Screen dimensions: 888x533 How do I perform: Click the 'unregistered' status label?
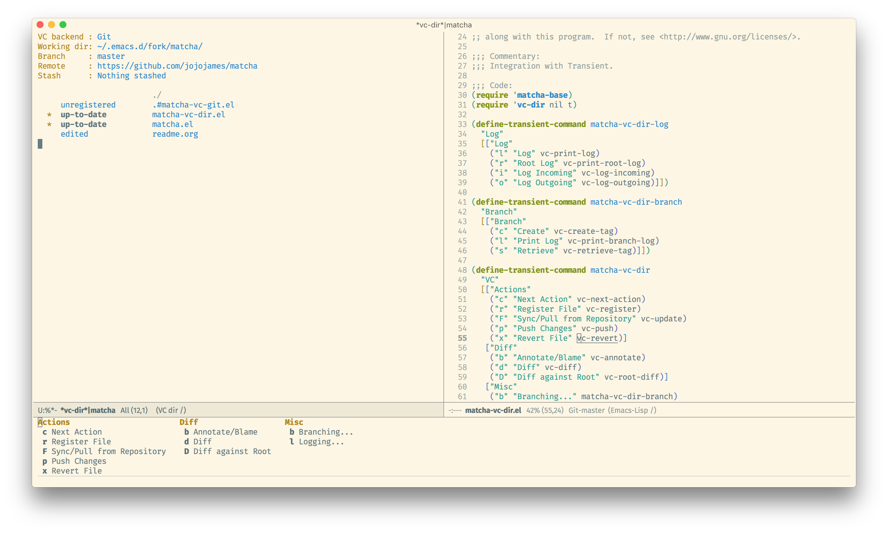click(88, 105)
